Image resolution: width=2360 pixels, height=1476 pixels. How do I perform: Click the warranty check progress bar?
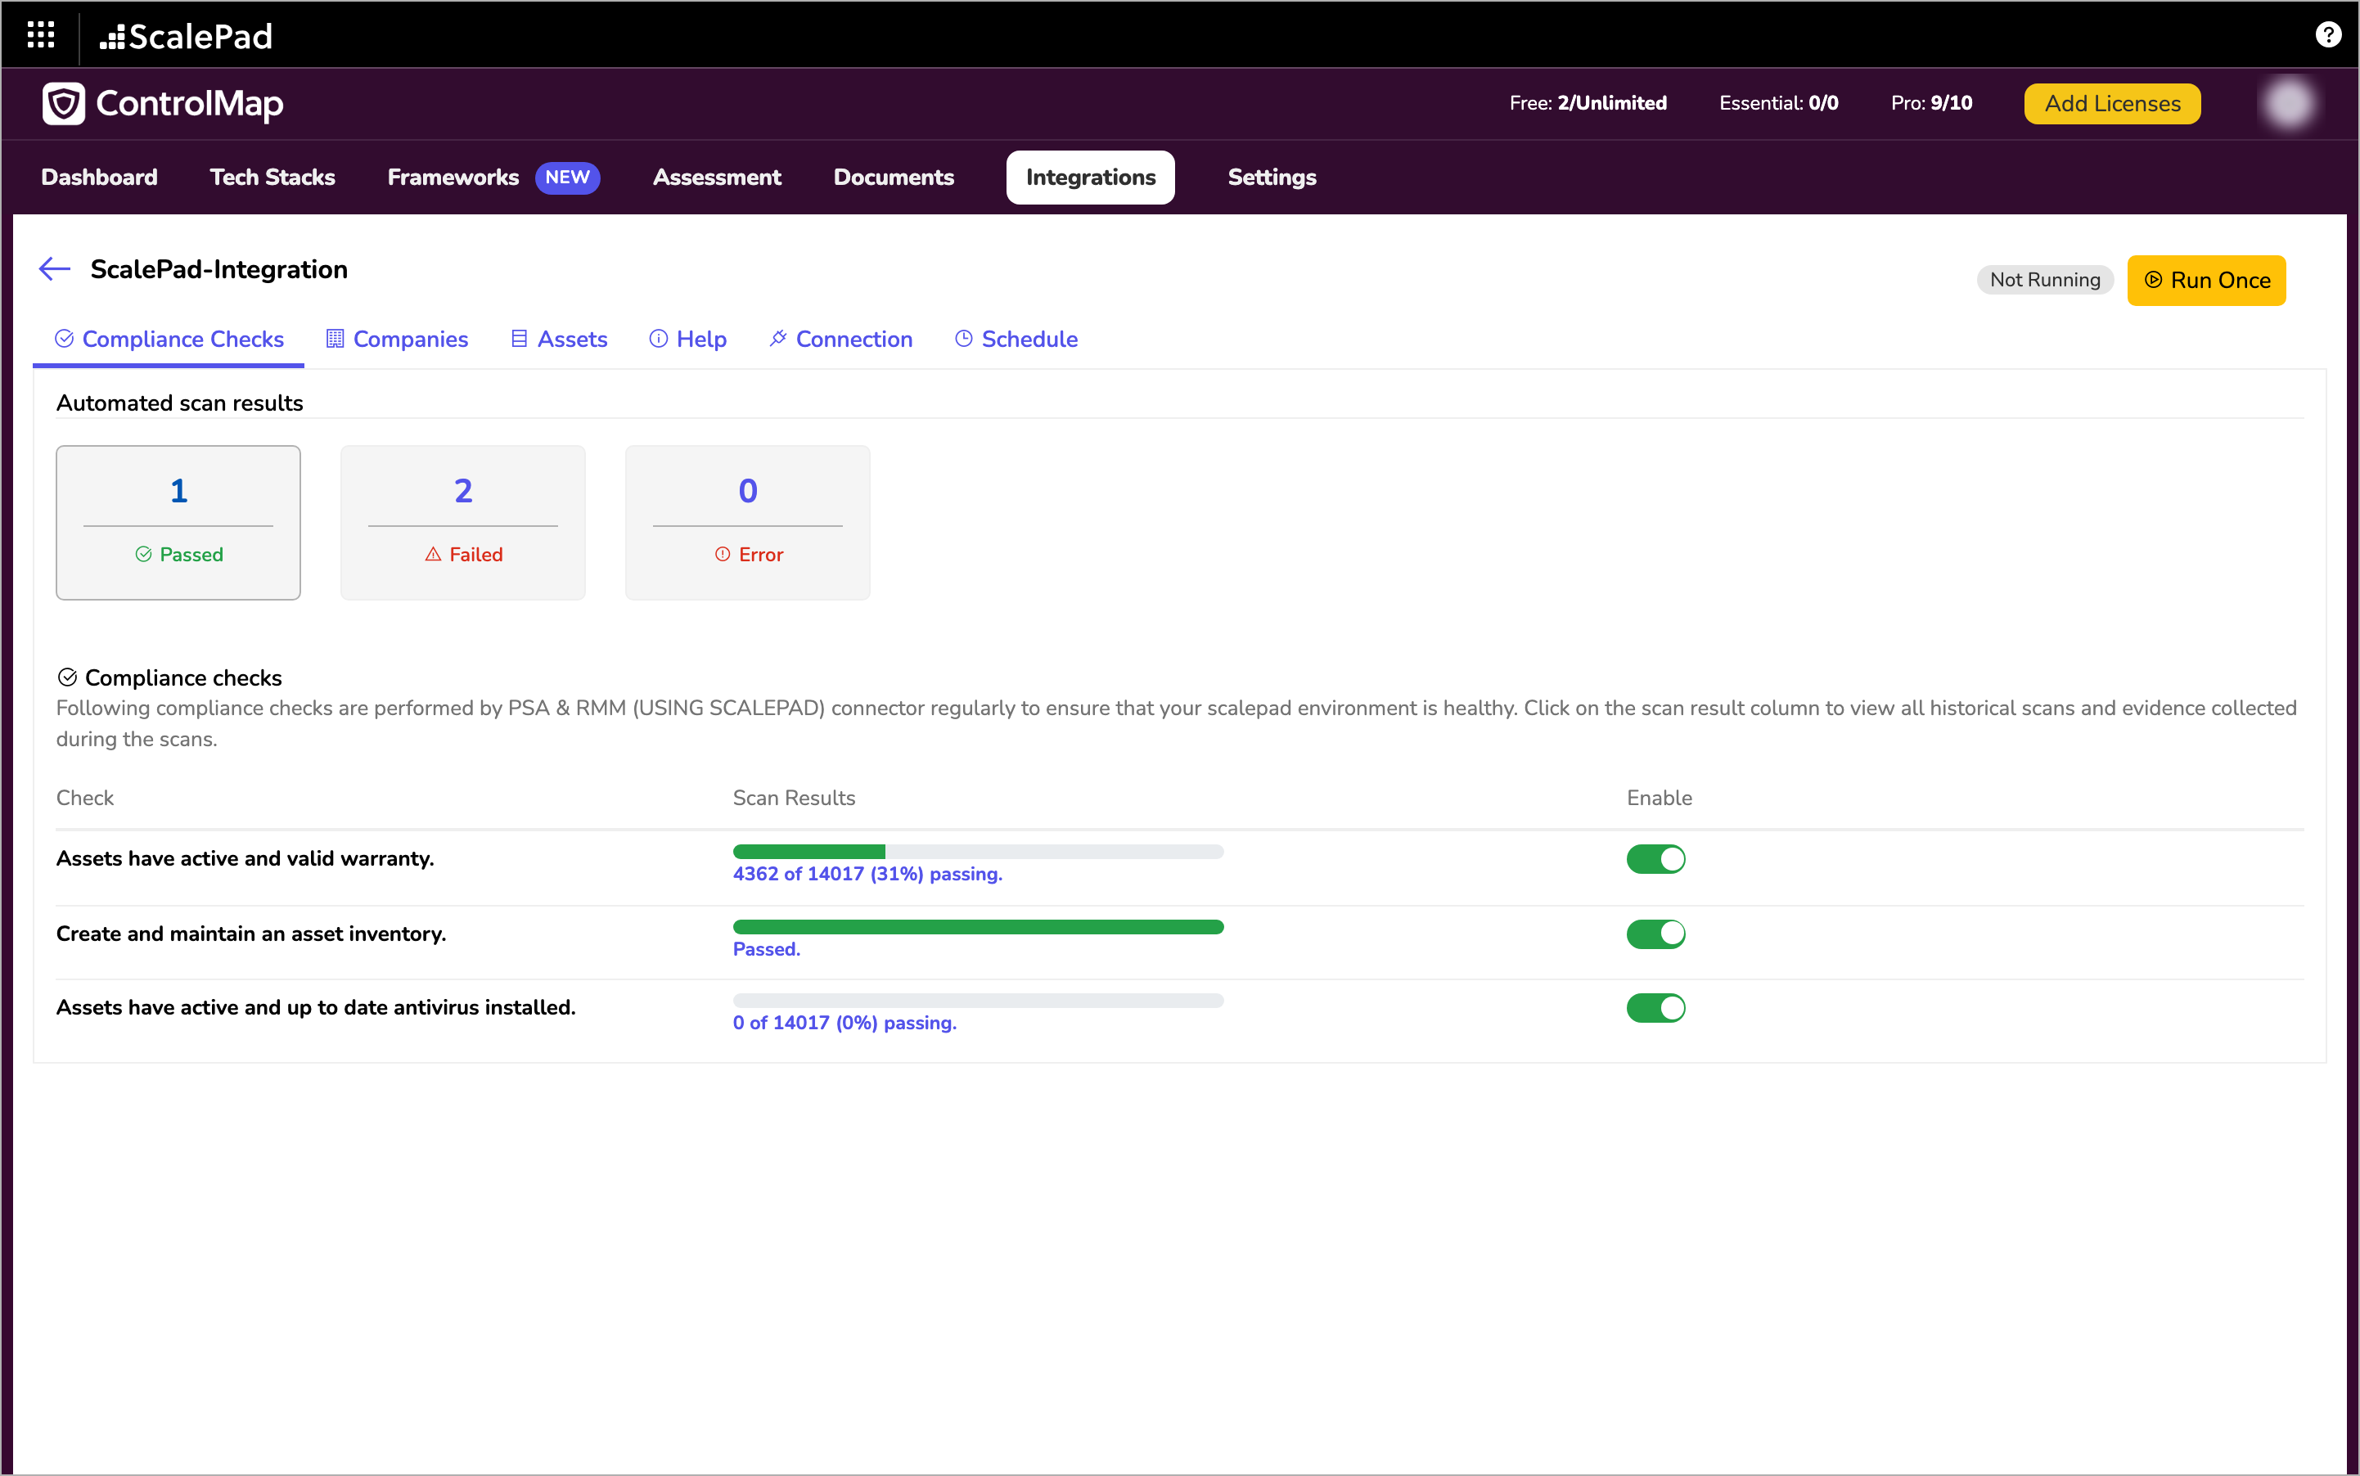tap(977, 851)
